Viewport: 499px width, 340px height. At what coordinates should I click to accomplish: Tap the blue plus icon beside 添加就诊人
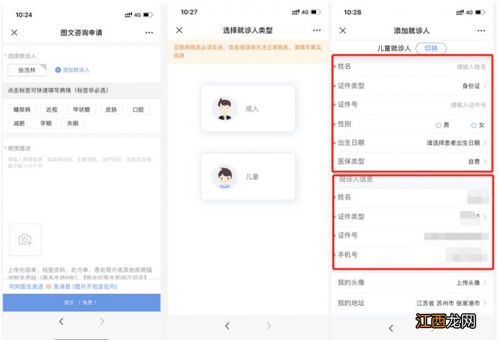(x=58, y=70)
